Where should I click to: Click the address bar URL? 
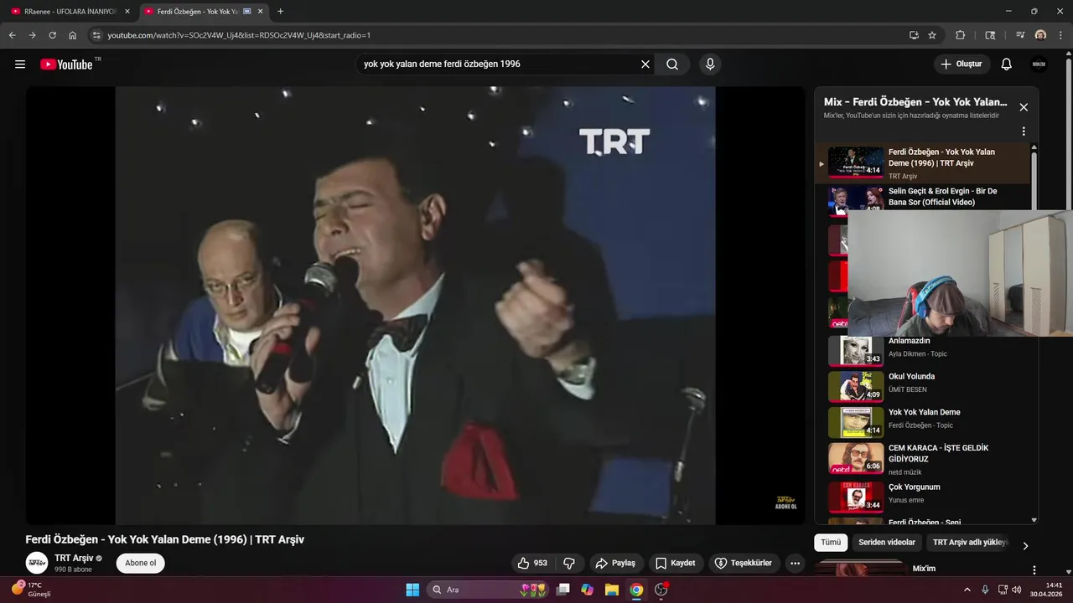click(x=239, y=35)
